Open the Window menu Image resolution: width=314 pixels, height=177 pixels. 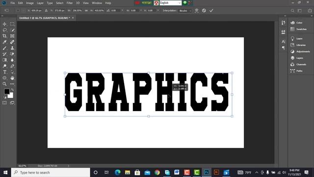point(97,3)
